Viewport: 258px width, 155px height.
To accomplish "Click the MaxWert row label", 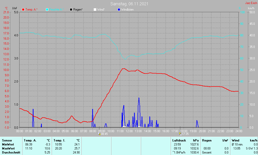I will (8, 148).
